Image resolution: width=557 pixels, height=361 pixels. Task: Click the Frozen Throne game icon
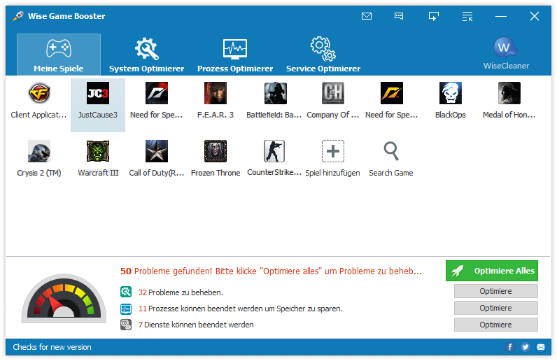(x=216, y=152)
